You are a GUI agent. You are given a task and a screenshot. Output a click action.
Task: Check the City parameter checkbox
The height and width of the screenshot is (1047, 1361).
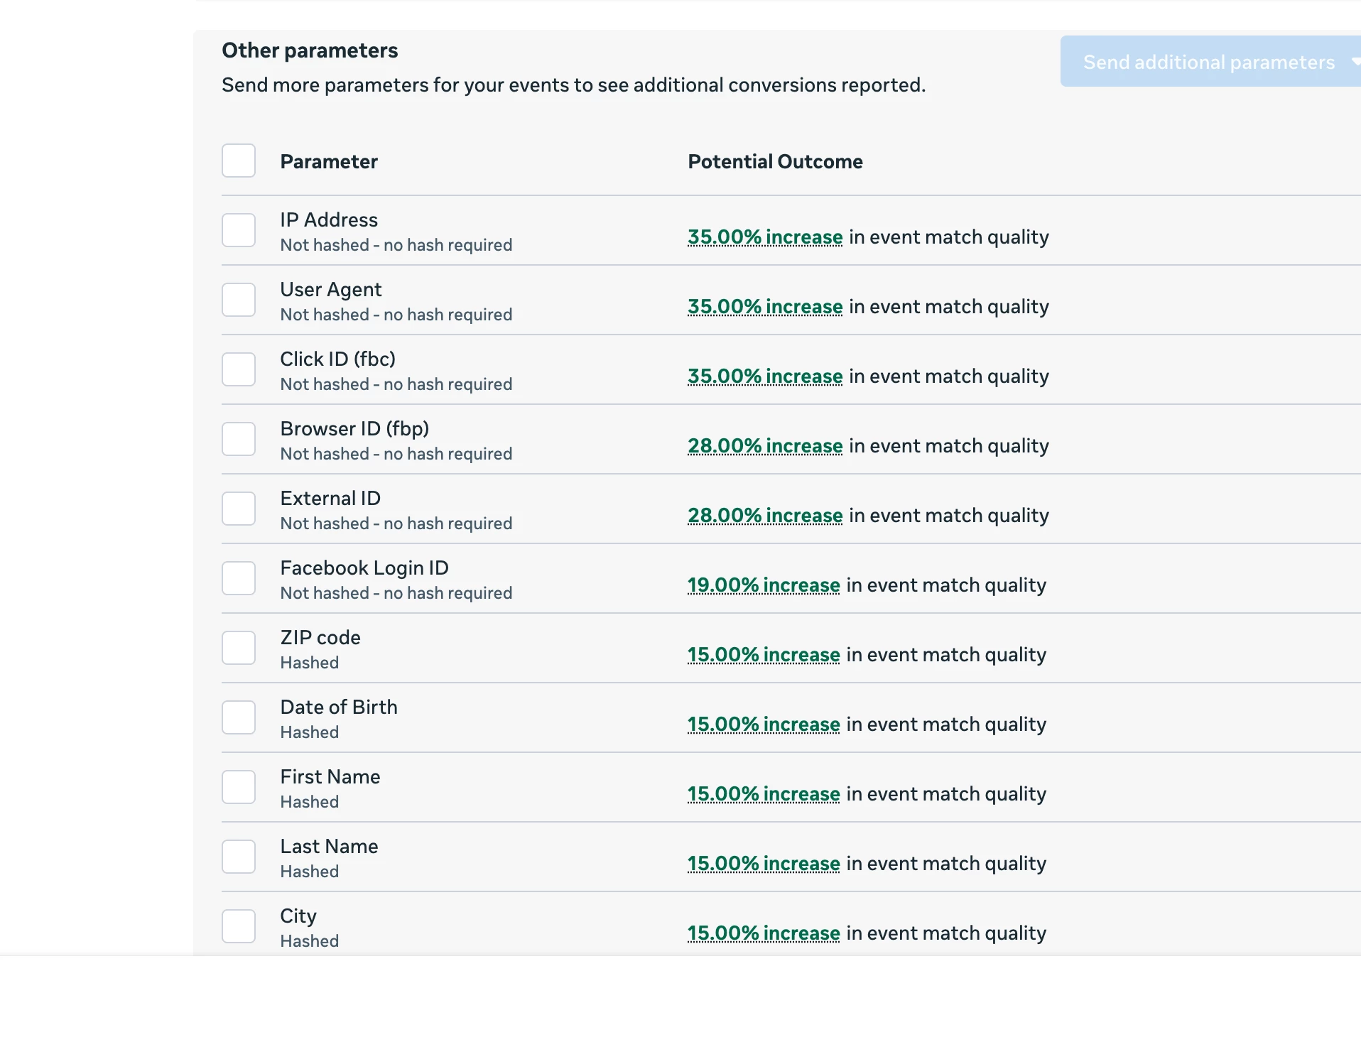pos(239,926)
